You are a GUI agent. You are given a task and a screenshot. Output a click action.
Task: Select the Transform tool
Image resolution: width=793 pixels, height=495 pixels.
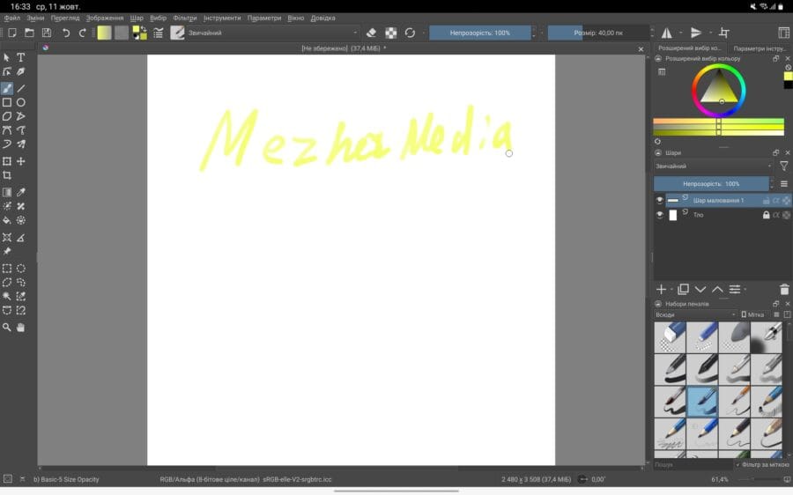pos(6,161)
